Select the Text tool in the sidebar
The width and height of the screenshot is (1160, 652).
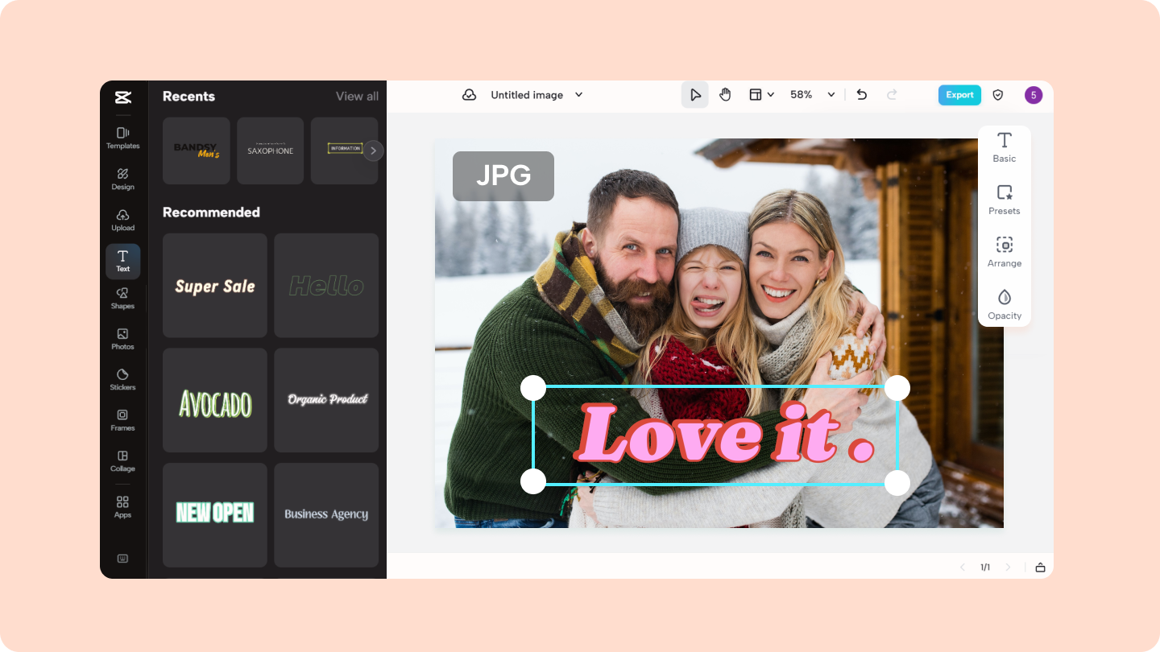[x=122, y=261]
